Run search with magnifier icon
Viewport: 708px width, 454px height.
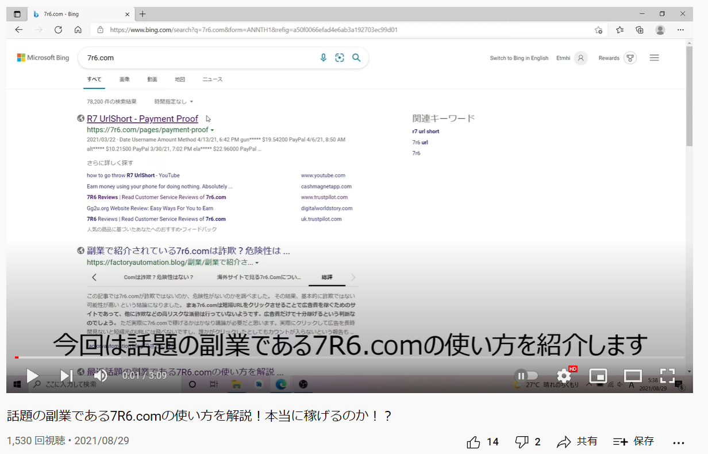(x=356, y=57)
